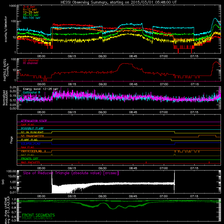Click the HESSI Observing Summary title text
Screen dimensions: 224x224
tap(118, 3)
